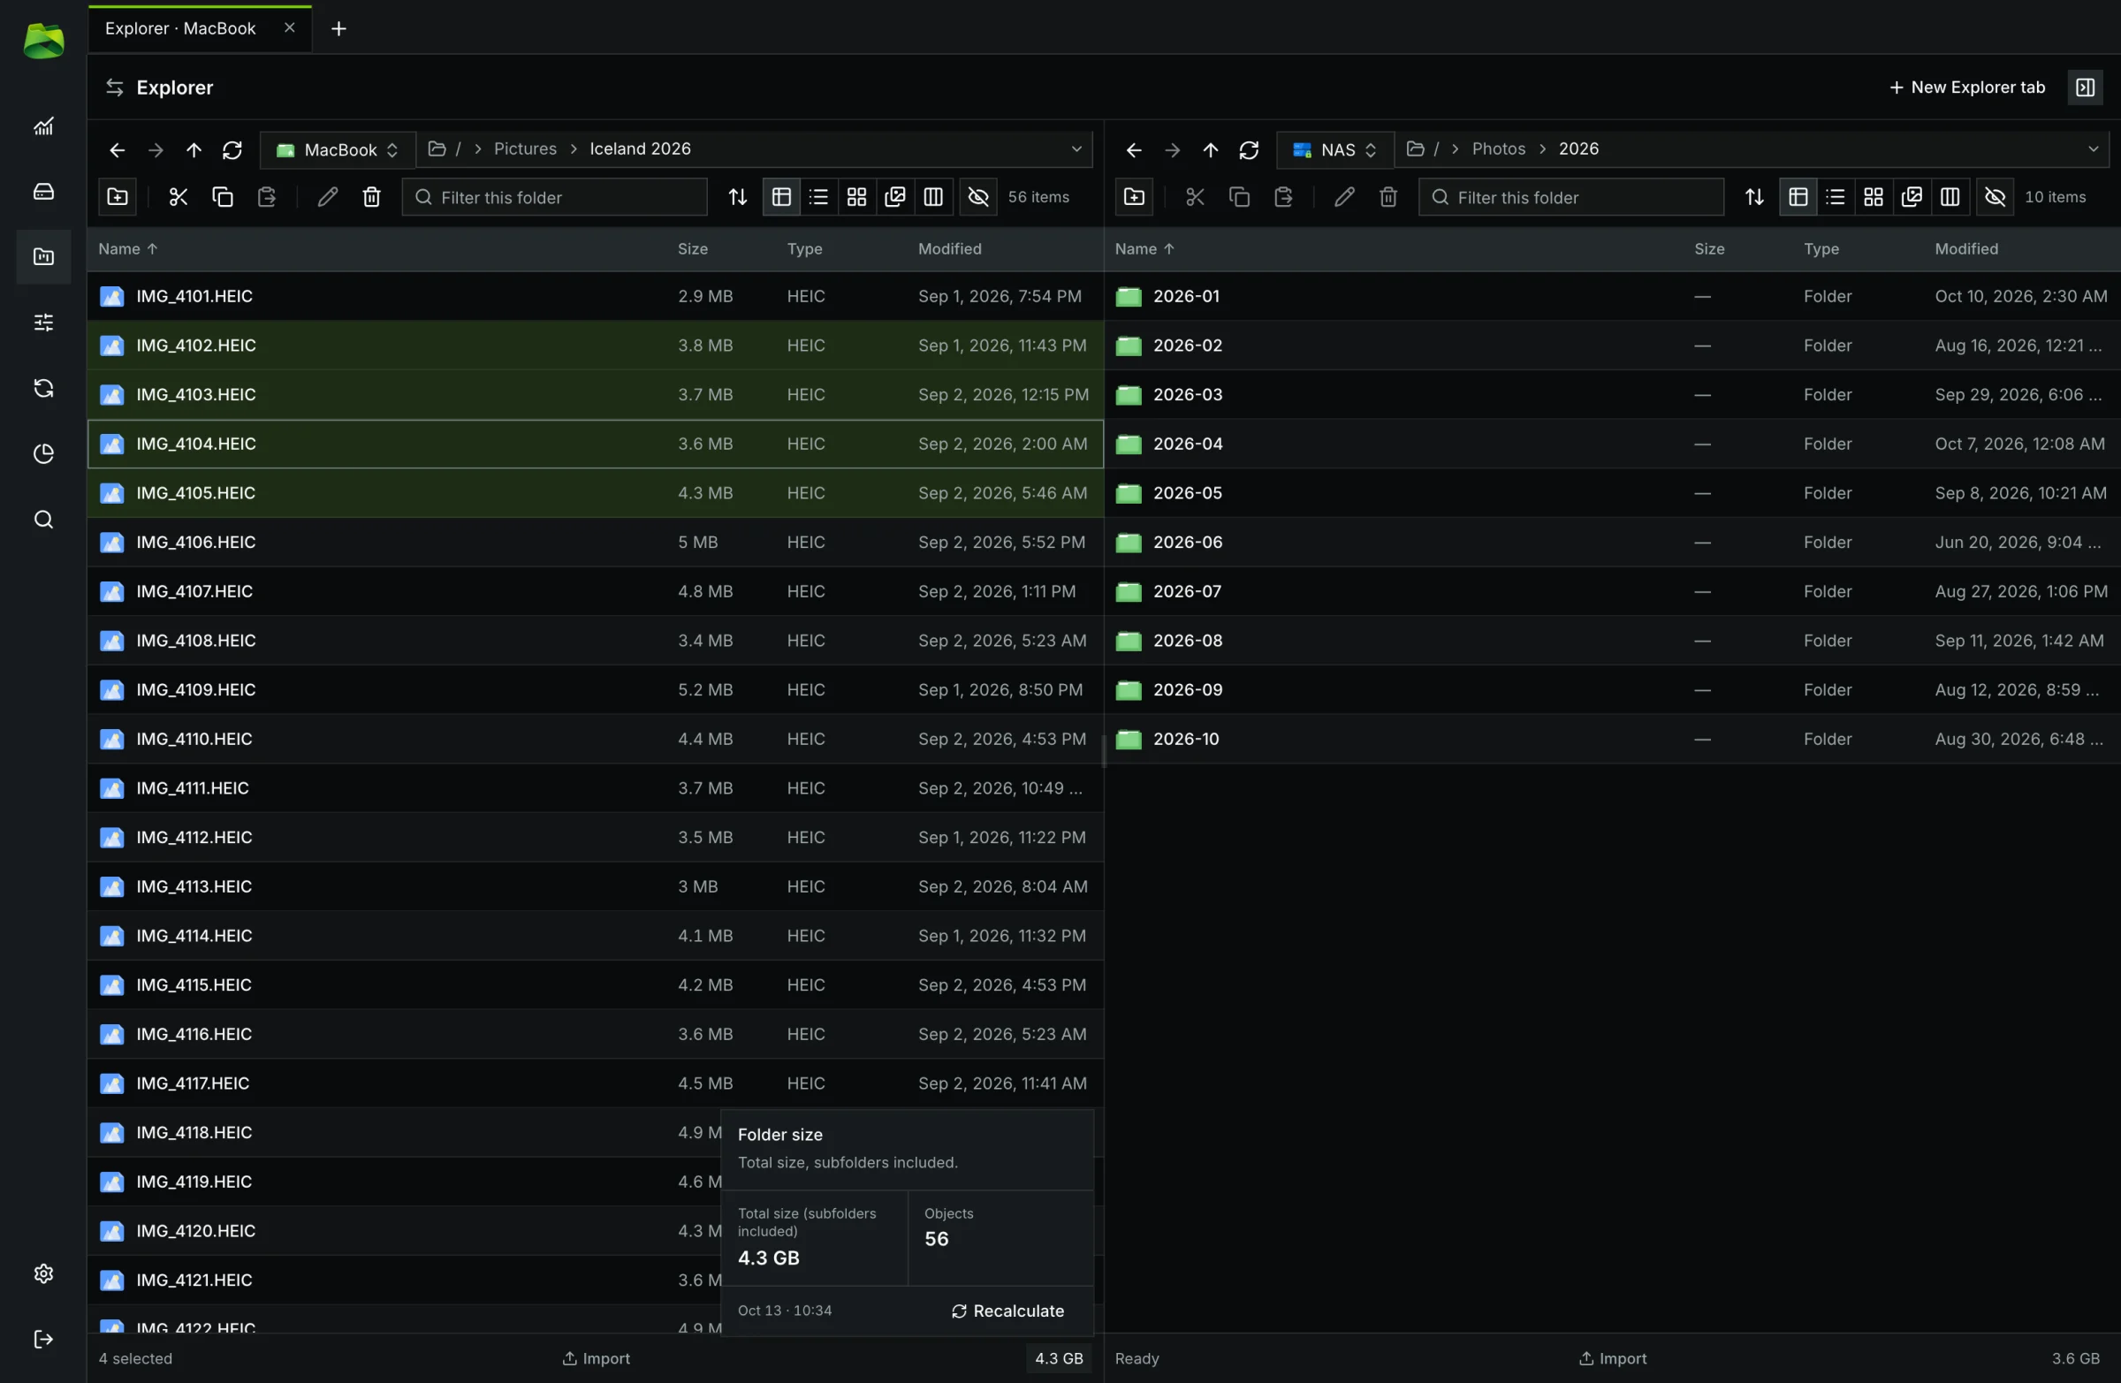Open the sliders configuration icon in sidebar
This screenshot has height=1383, width=2121.
42,323
